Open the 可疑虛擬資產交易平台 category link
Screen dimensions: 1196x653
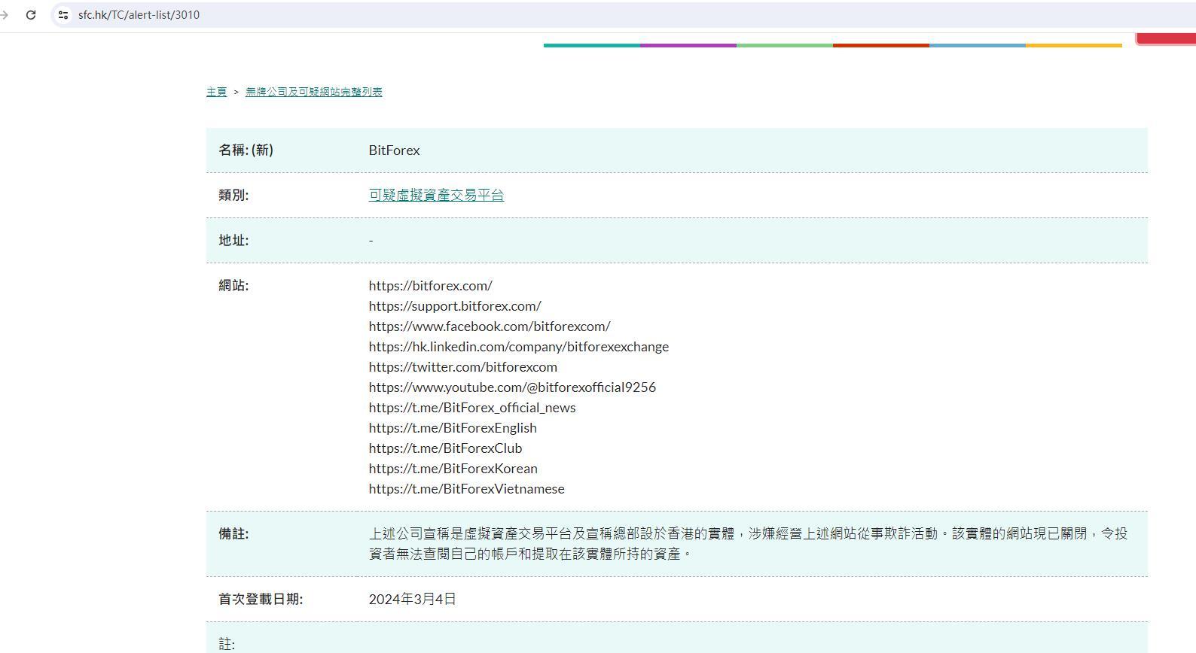pos(436,196)
